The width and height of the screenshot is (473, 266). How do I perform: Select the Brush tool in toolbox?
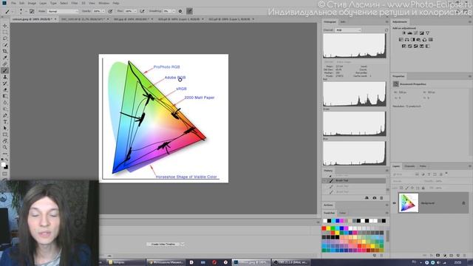[5, 71]
